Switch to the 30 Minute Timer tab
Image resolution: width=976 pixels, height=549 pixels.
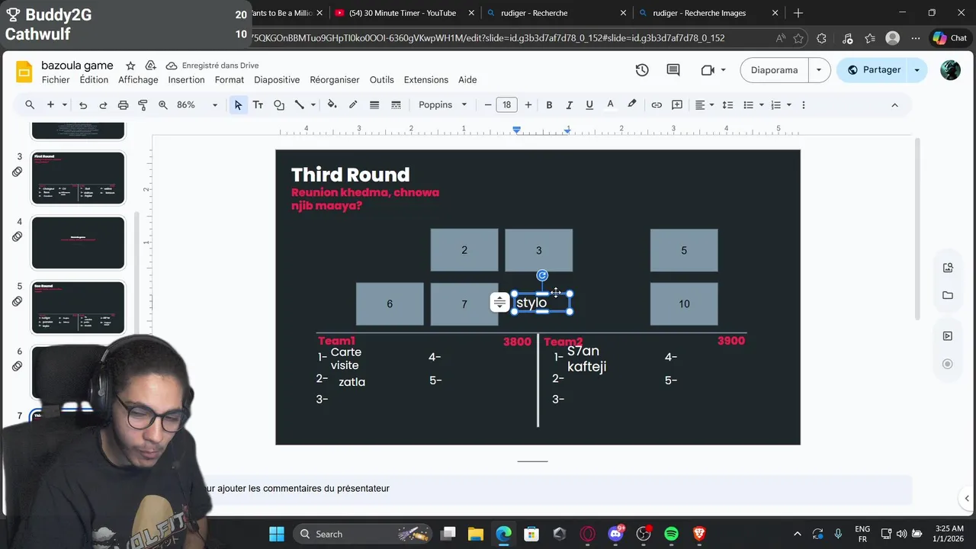[x=403, y=13]
